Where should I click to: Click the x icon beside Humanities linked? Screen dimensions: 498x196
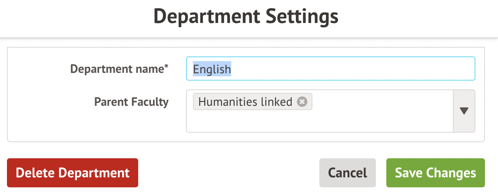pos(302,102)
